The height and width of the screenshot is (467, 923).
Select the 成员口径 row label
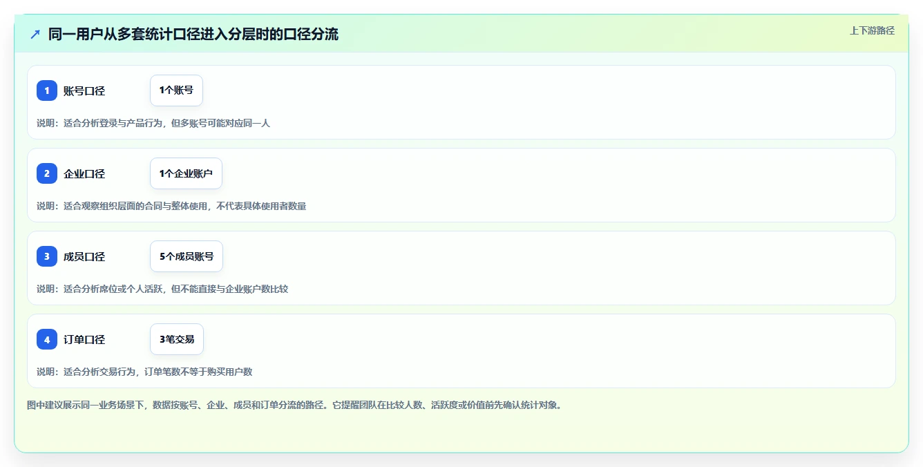84,256
